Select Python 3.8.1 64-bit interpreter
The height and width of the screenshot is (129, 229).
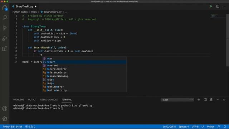(x=13, y=126)
